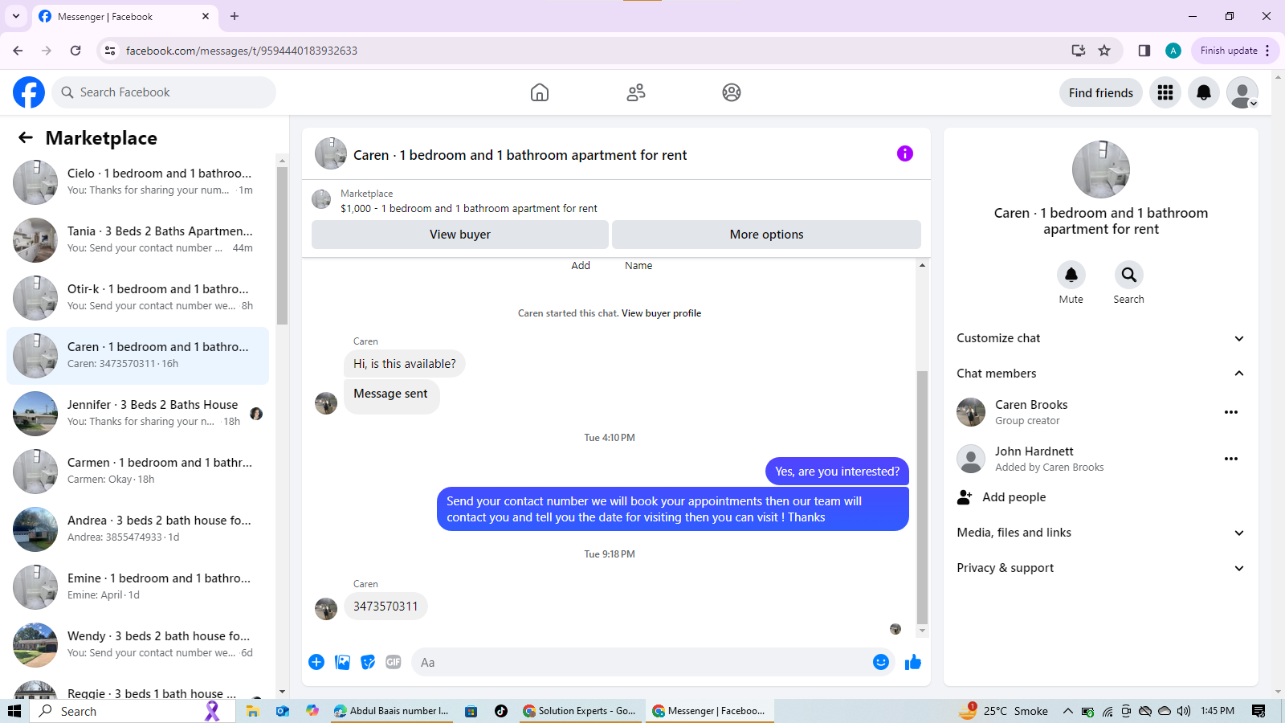Open Chrome side panel icon
This screenshot has height=723, width=1285.
(1144, 51)
